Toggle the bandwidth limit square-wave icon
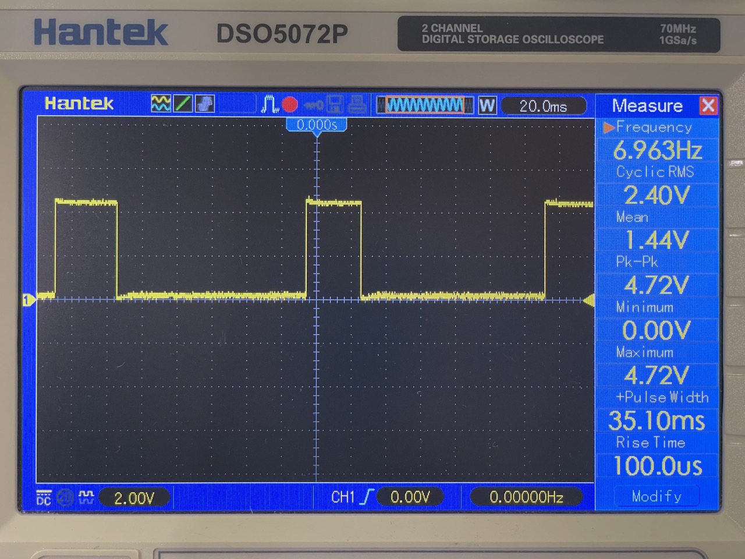The height and width of the screenshot is (559, 745). [86, 497]
